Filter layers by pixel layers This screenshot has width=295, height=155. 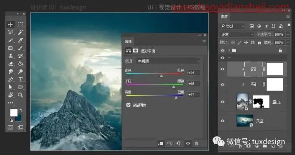tap(251, 26)
